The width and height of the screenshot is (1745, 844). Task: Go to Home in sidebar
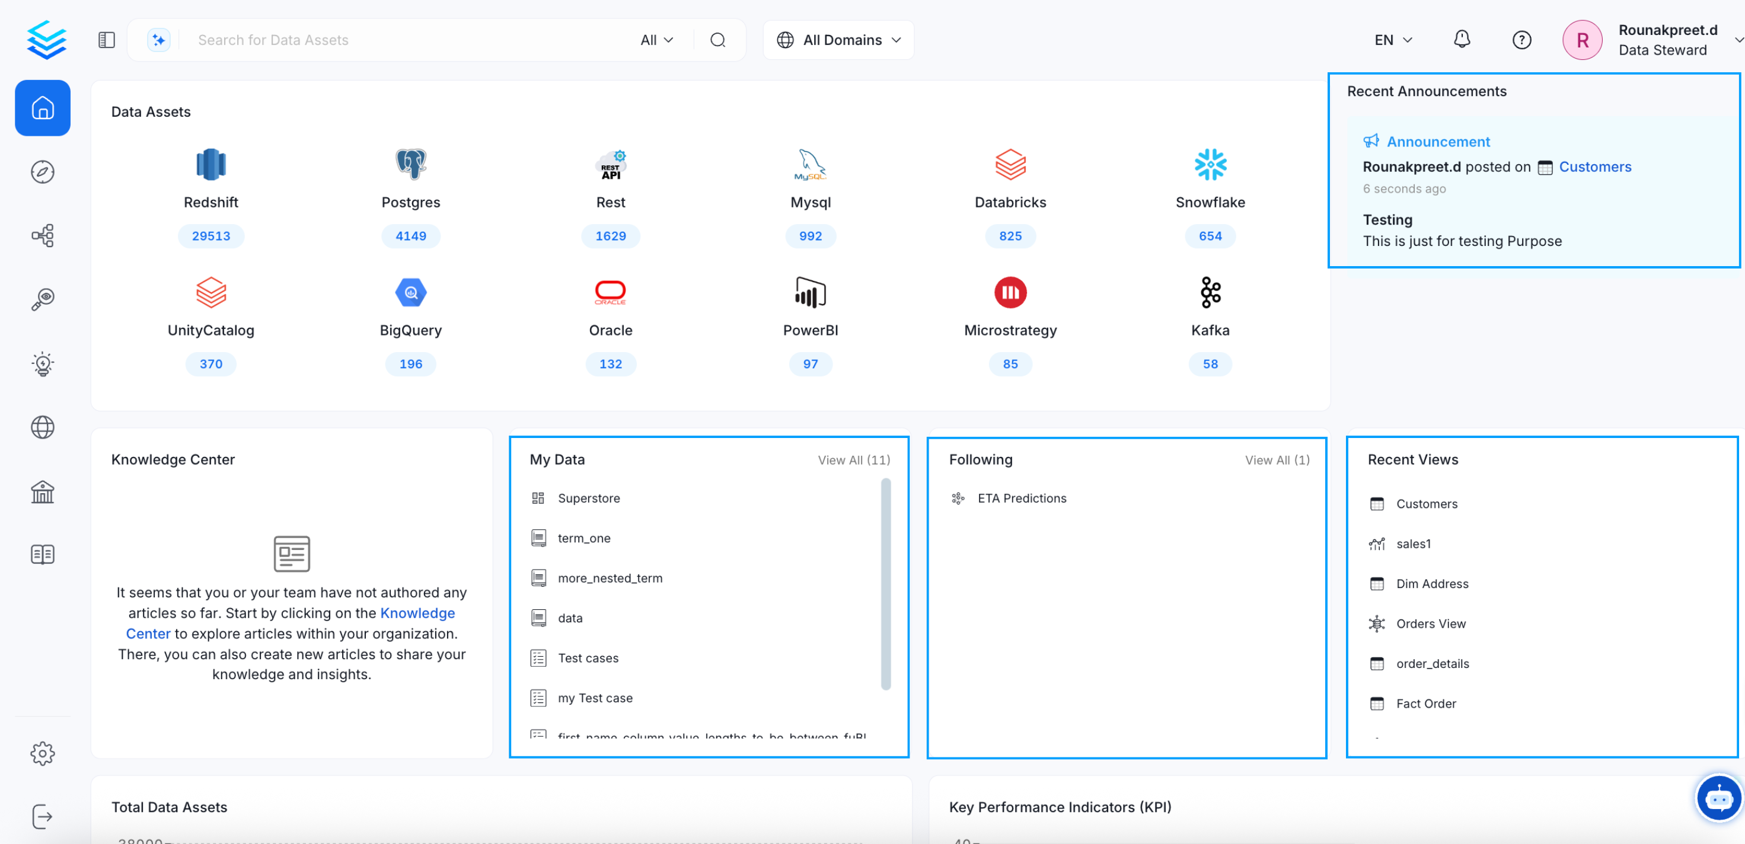point(43,108)
